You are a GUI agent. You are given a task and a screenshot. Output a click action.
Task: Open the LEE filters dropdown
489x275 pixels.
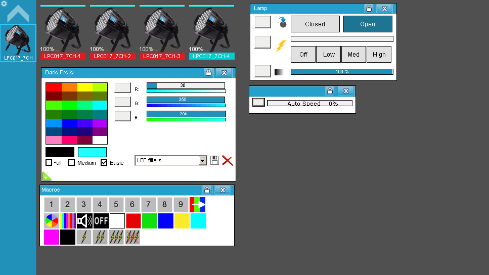(202, 161)
